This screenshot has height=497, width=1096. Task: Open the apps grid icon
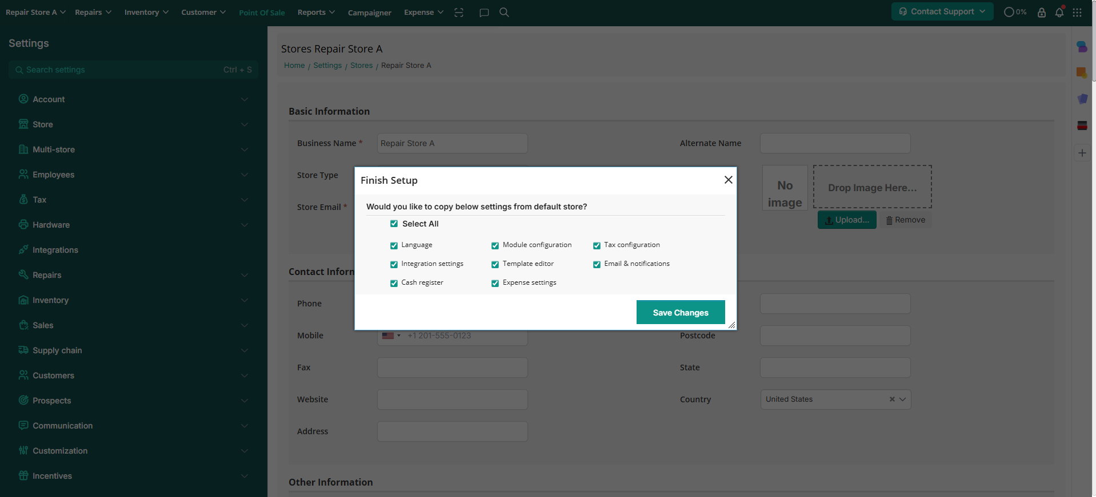(x=1077, y=13)
